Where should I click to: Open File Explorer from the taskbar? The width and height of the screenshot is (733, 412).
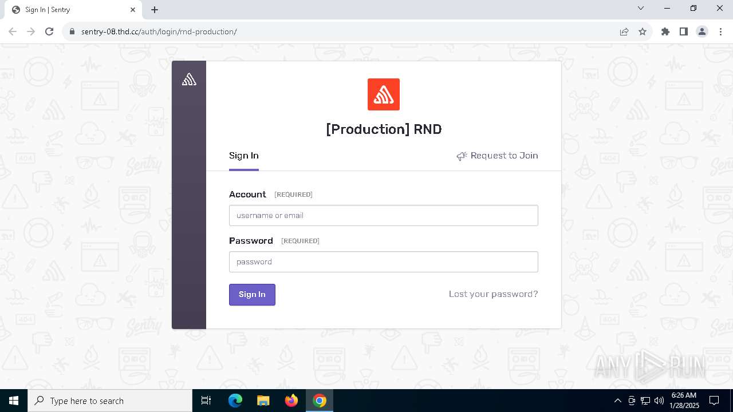coord(263,401)
